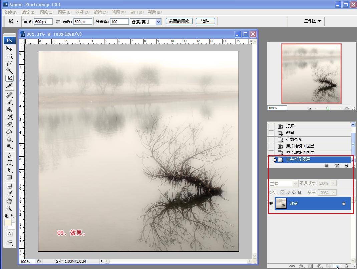Open the 图层 menu
This screenshot has height=269, width=357.
click(x=64, y=12)
